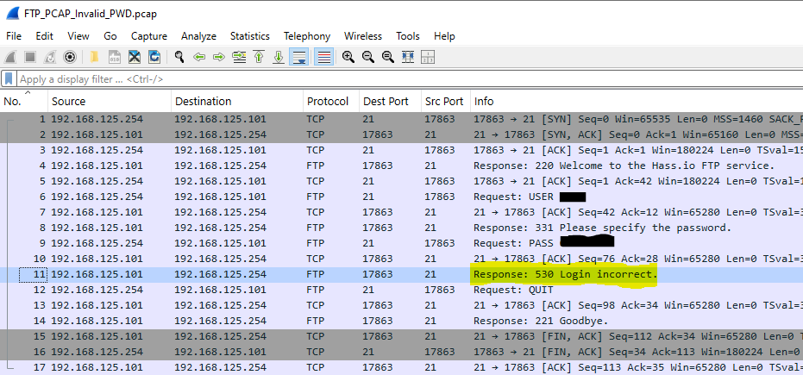Open the Go menu

(x=110, y=36)
